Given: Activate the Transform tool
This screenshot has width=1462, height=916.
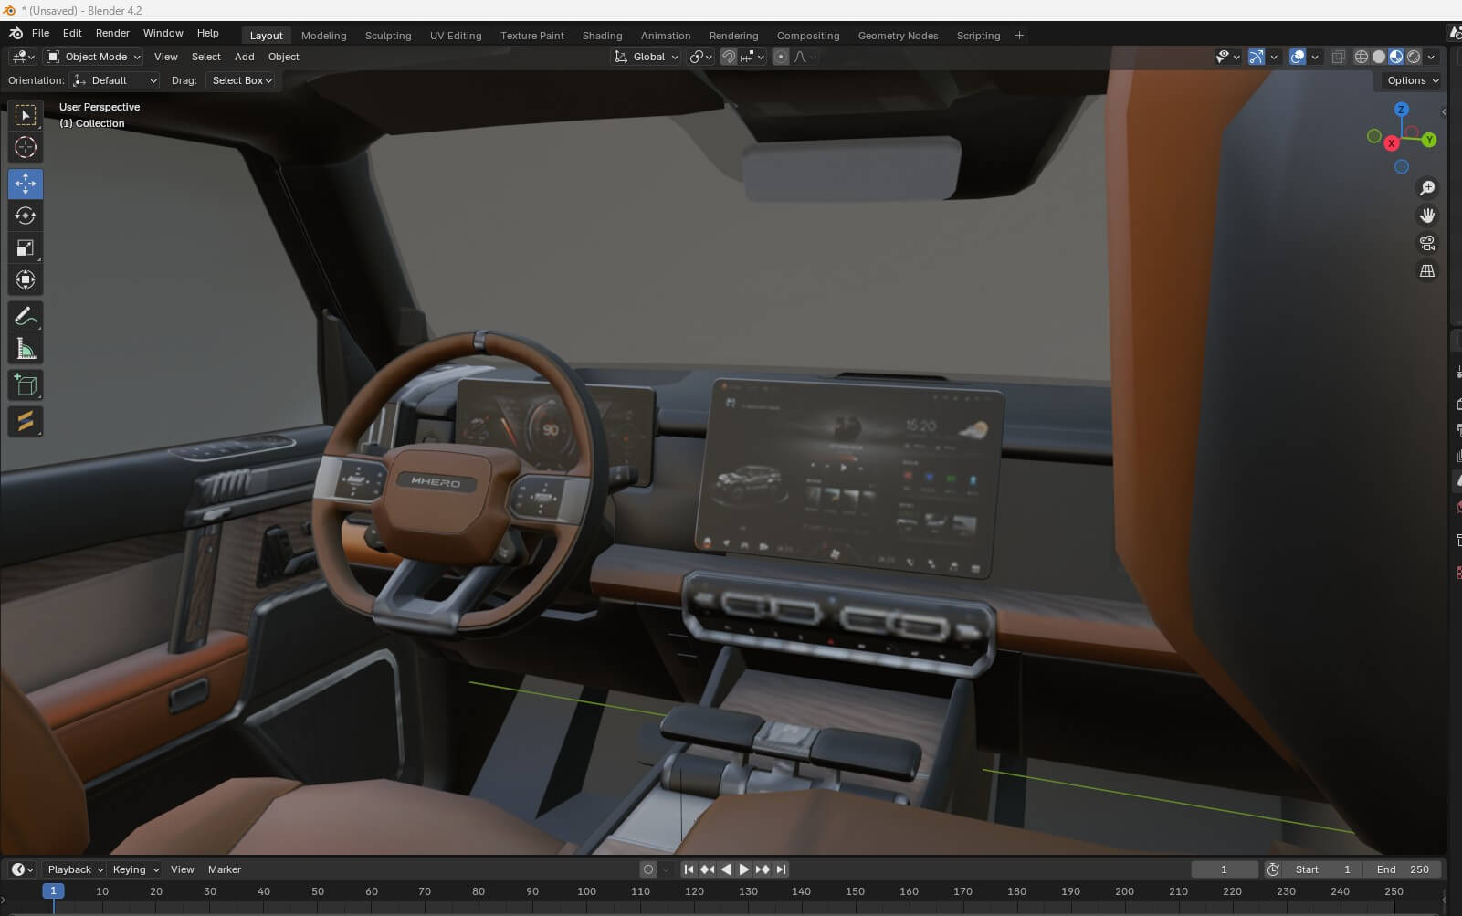Looking at the screenshot, I should coord(26,279).
